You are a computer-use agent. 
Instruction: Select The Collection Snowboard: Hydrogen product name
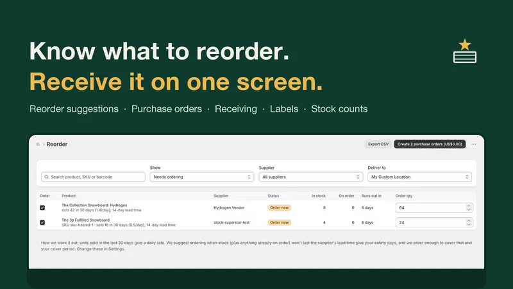tap(94, 205)
